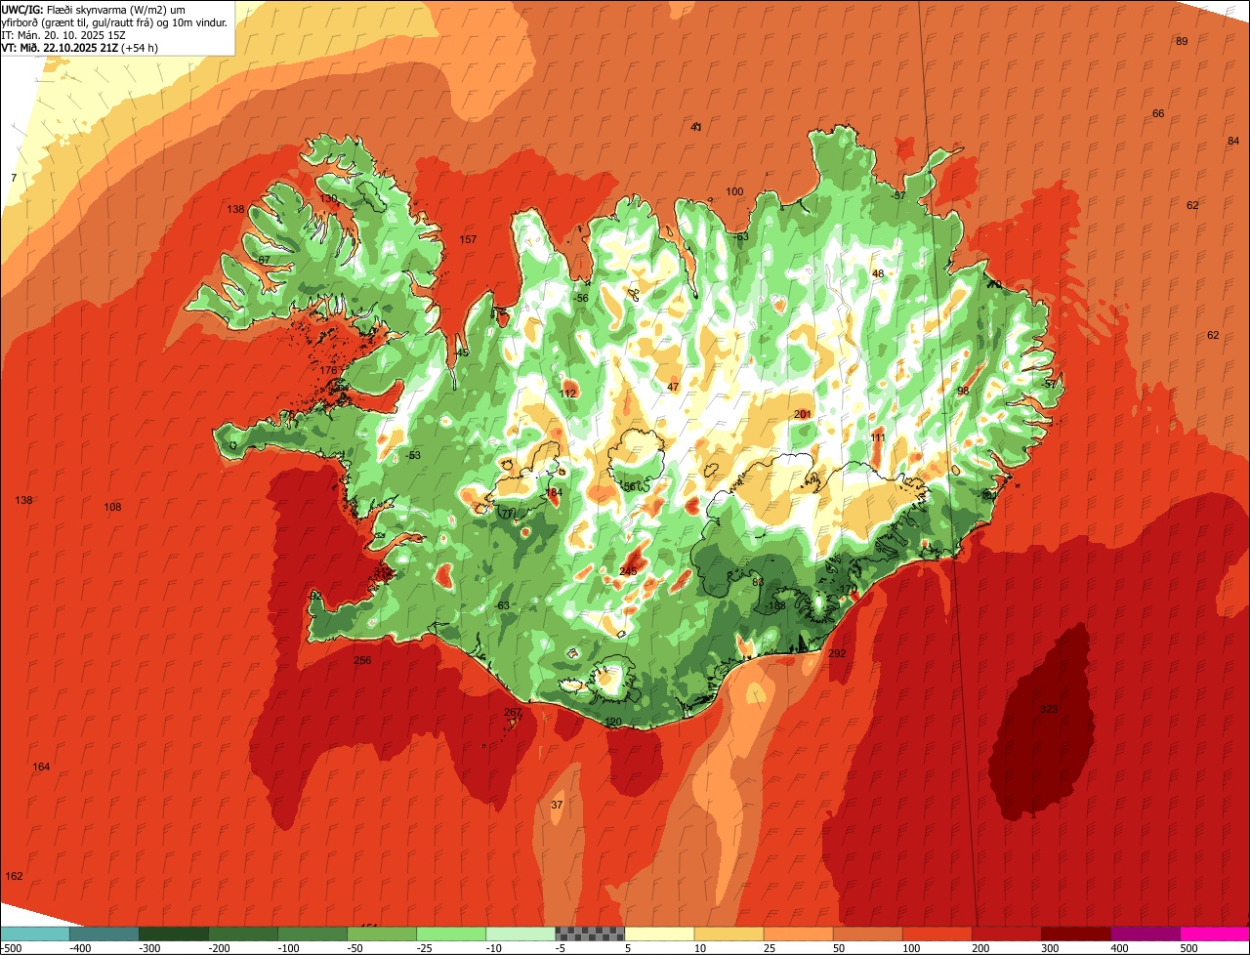The width and height of the screenshot is (1250, 955).
Task: Click the 188 value on the southeast glacier
Action: pyautogui.click(x=777, y=605)
